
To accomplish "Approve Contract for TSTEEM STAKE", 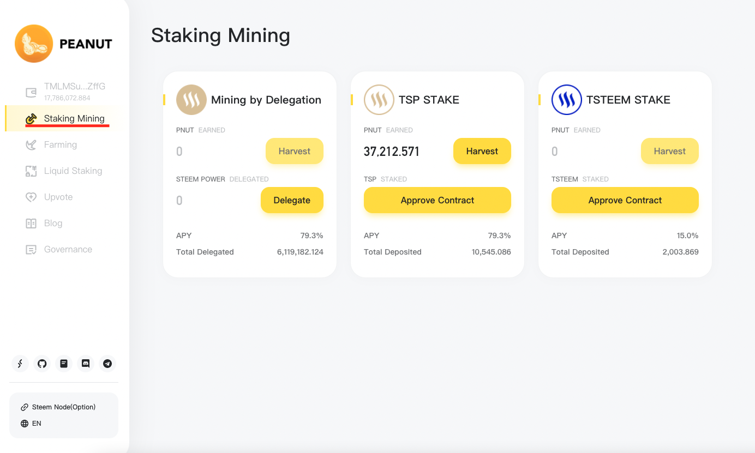I will pos(625,200).
